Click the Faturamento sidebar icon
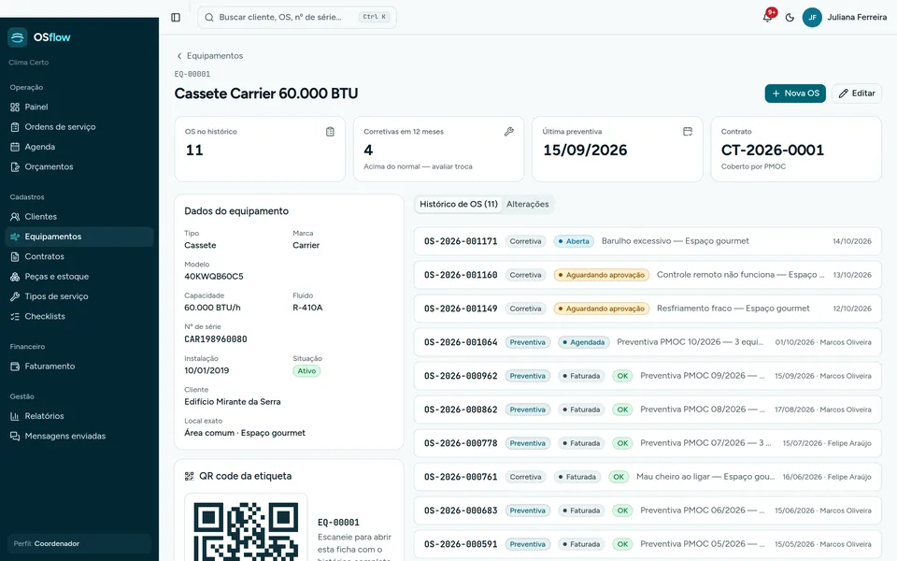897x561 pixels. point(15,367)
